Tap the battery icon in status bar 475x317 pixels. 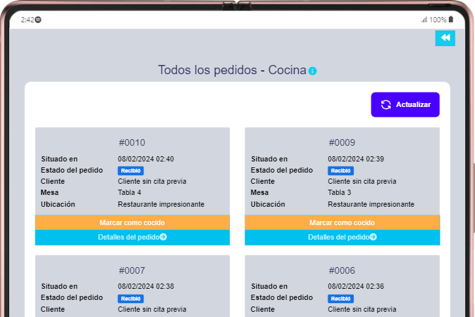click(x=451, y=20)
